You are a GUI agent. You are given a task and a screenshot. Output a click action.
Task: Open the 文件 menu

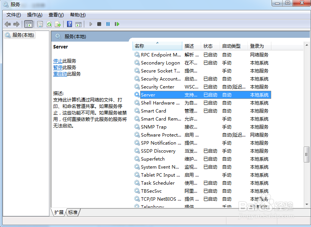pos(13,15)
